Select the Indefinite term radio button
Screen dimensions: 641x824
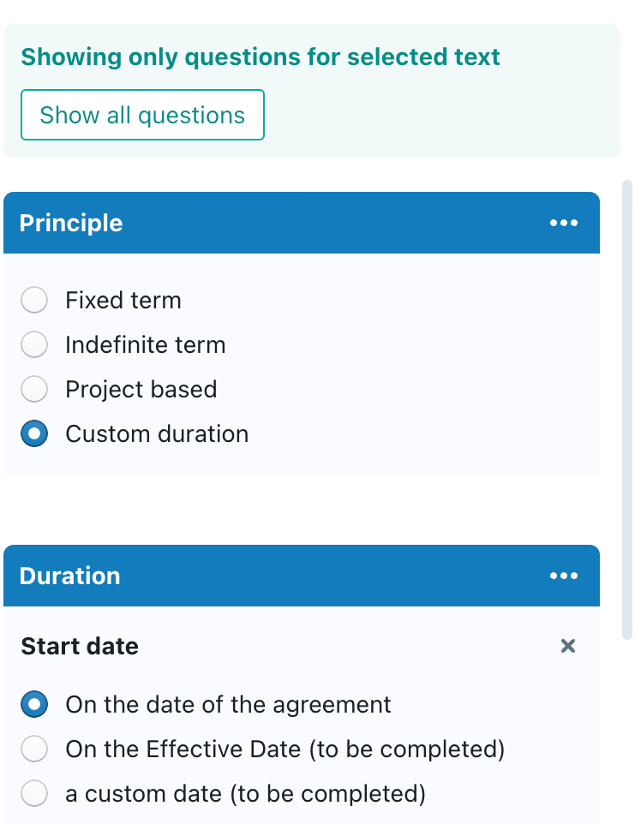pos(34,345)
